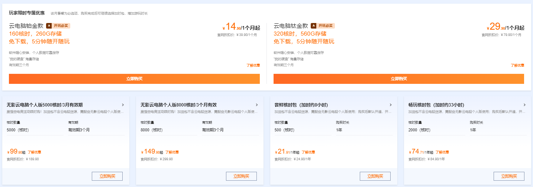Click 立即购买 on the 5000核时 card
Viewport: 533px width, 187px height.
107,176
